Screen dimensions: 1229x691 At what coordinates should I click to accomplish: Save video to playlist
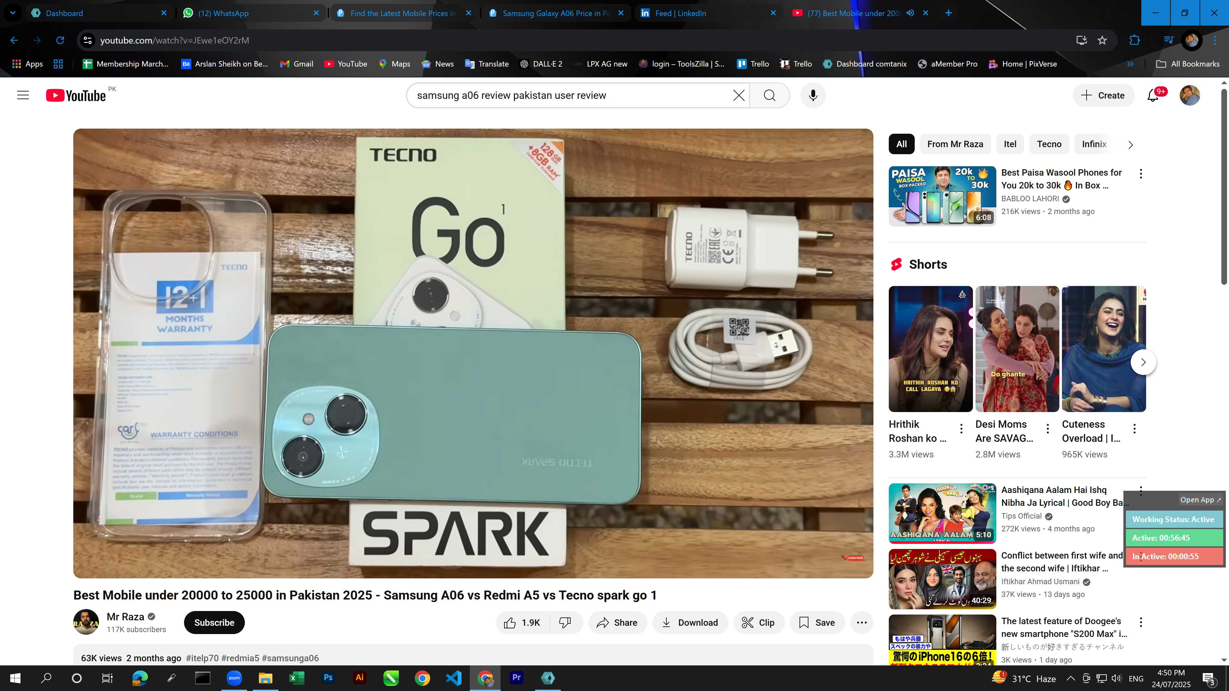tap(817, 622)
